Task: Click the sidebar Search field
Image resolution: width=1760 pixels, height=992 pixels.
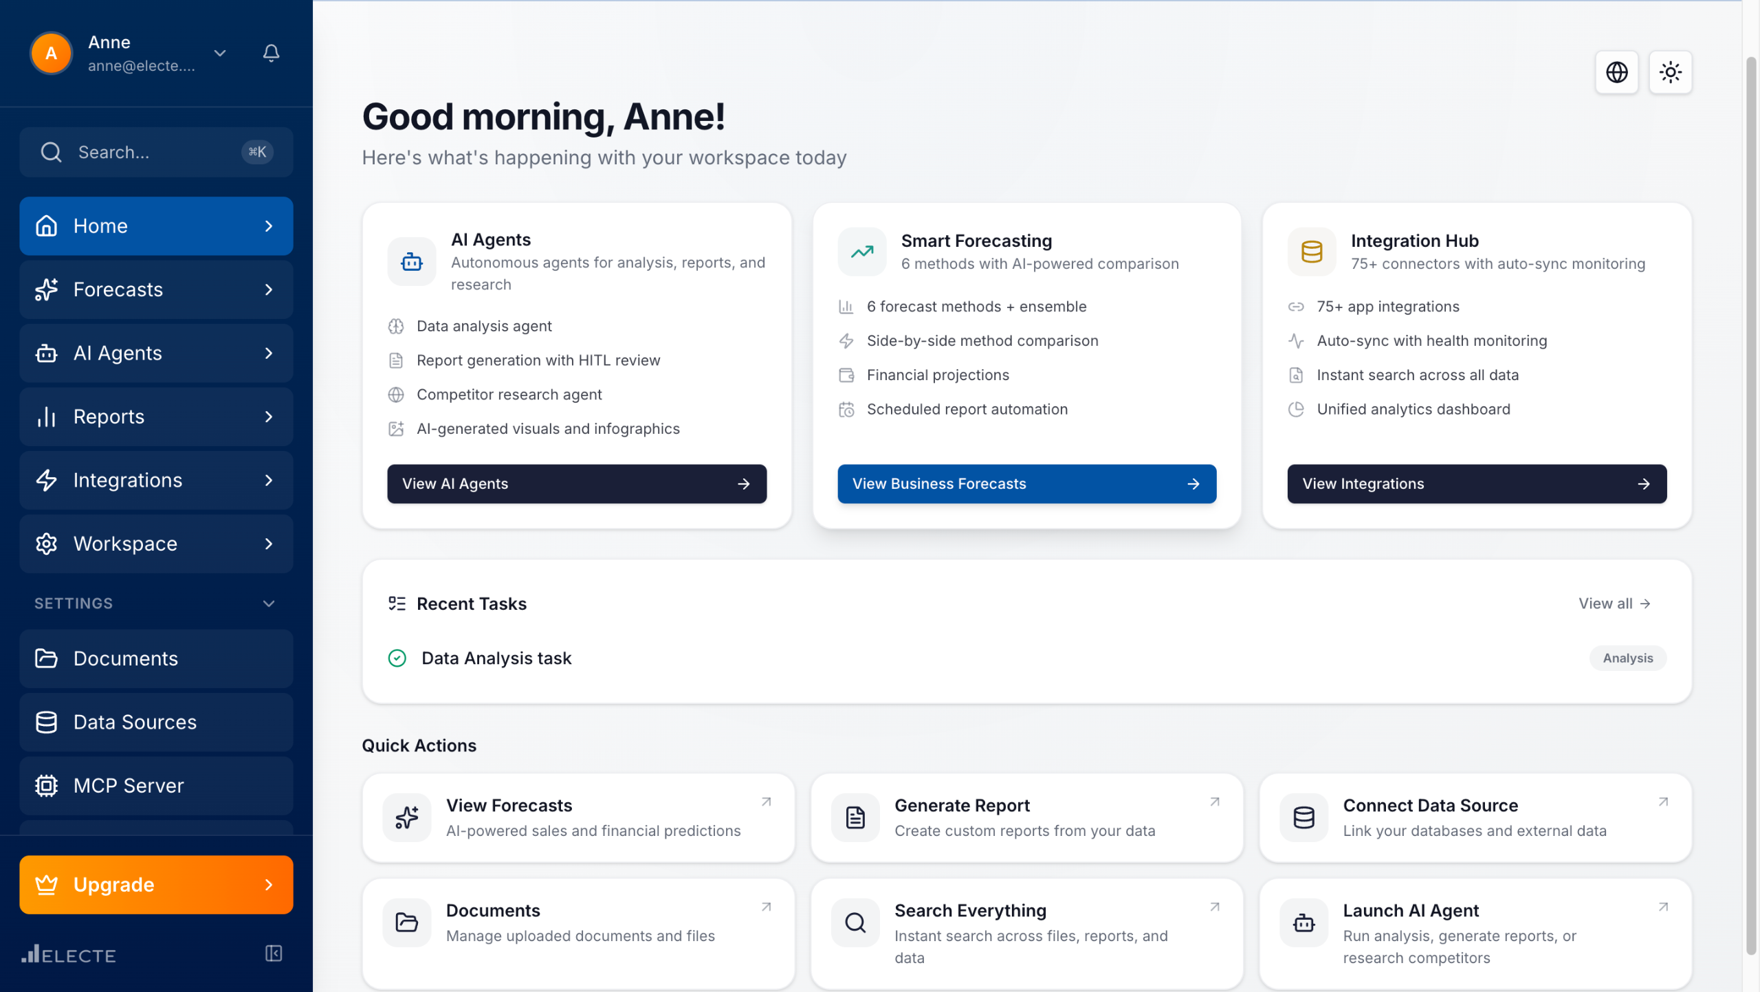Action: (156, 152)
